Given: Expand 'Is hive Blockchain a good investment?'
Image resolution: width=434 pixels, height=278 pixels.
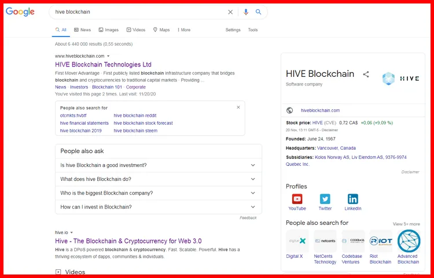Looking at the screenshot, I should tap(159, 165).
